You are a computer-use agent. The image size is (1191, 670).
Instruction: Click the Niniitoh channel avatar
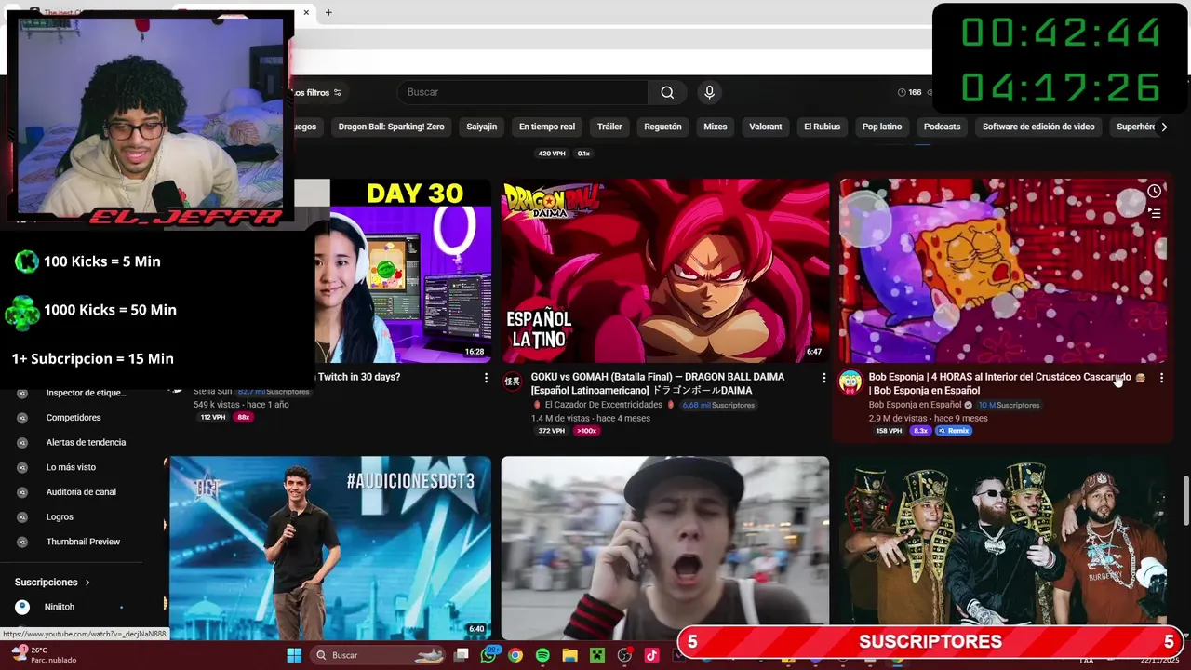[x=22, y=607]
